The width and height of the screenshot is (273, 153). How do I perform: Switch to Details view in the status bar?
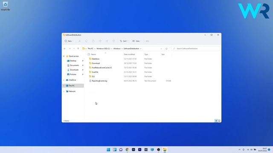[x=216, y=121]
